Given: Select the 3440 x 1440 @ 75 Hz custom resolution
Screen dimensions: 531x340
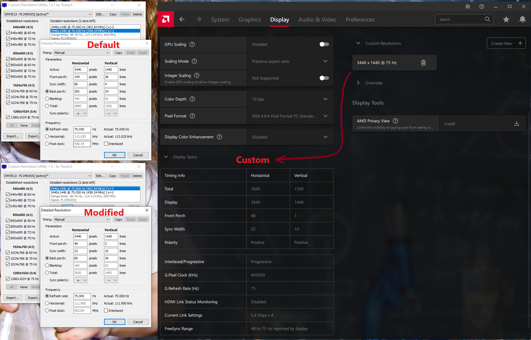Looking at the screenshot, I should tap(394, 63).
